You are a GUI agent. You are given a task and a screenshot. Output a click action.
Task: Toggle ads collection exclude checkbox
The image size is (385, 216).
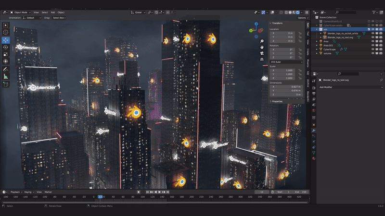click(369, 29)
